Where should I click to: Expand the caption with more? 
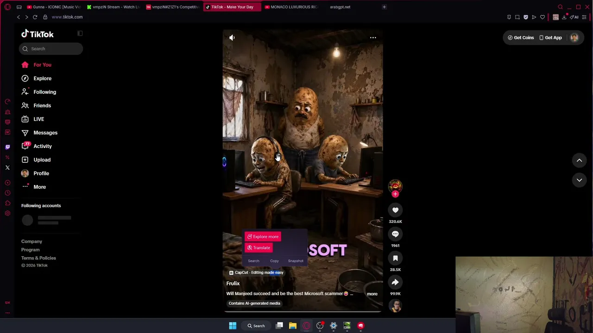click(x=372, y=294)
